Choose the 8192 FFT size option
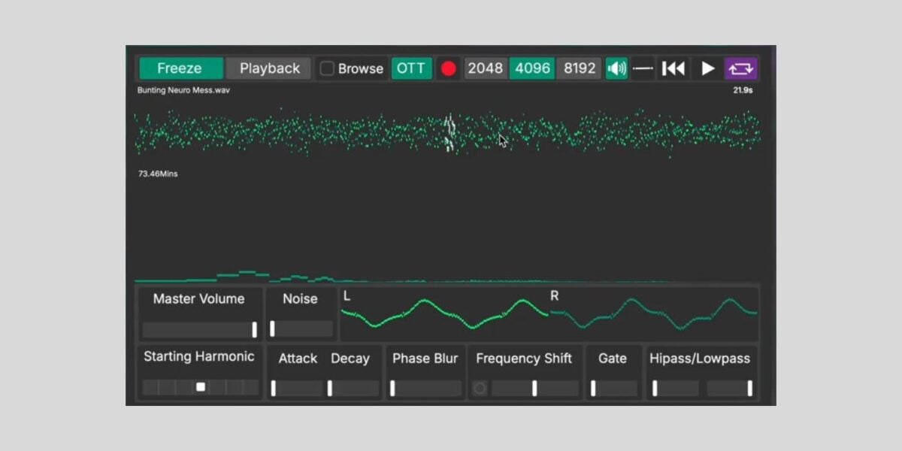The height and width of the screenshot is (451, 902). [x=579, y=68]
